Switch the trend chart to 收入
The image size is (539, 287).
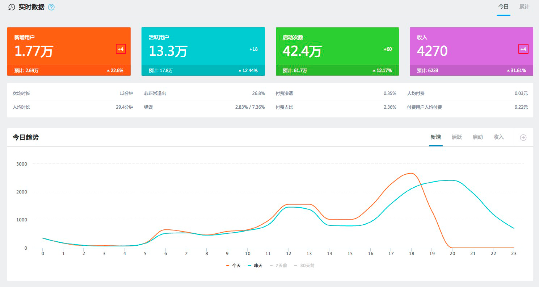tap(498, 137)
